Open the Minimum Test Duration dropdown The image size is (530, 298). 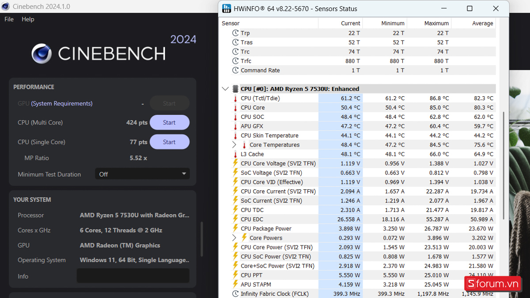click(142, 174)
